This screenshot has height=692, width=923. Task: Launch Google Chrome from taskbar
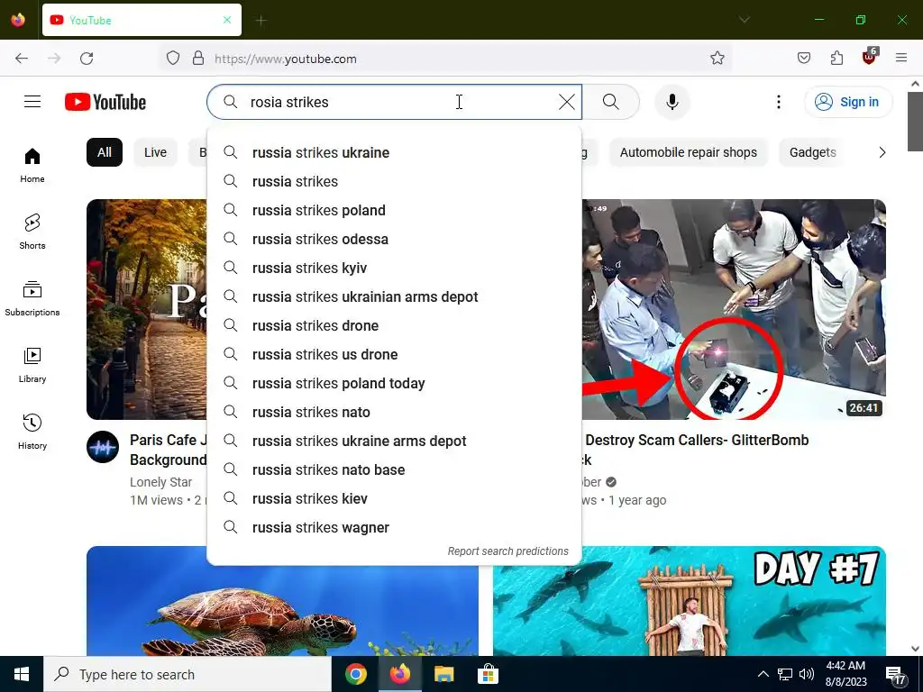coord(355,674)
